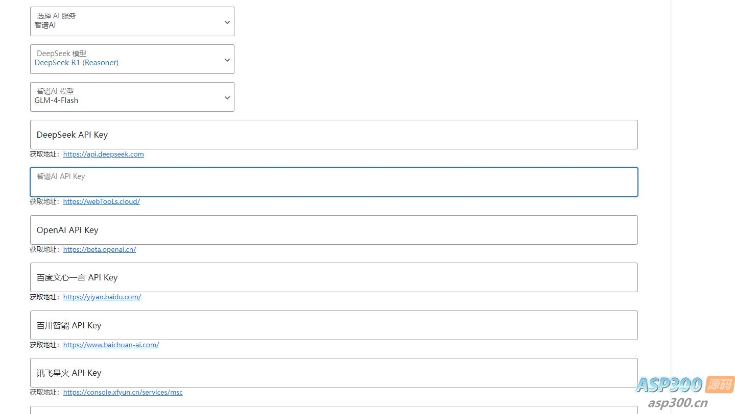Visit the beta.openai.cn link

[x=99, y=249]
